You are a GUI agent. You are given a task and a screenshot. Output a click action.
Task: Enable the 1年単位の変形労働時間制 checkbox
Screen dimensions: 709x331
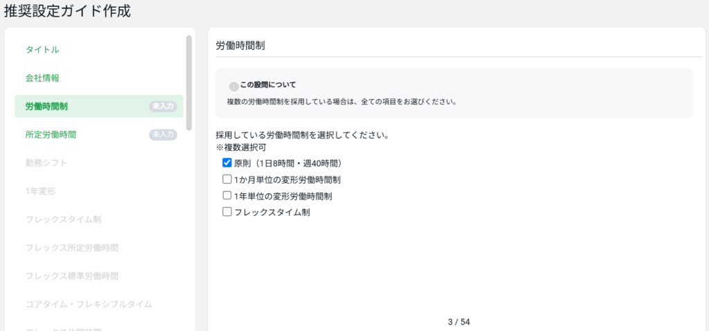coord(226,196)
